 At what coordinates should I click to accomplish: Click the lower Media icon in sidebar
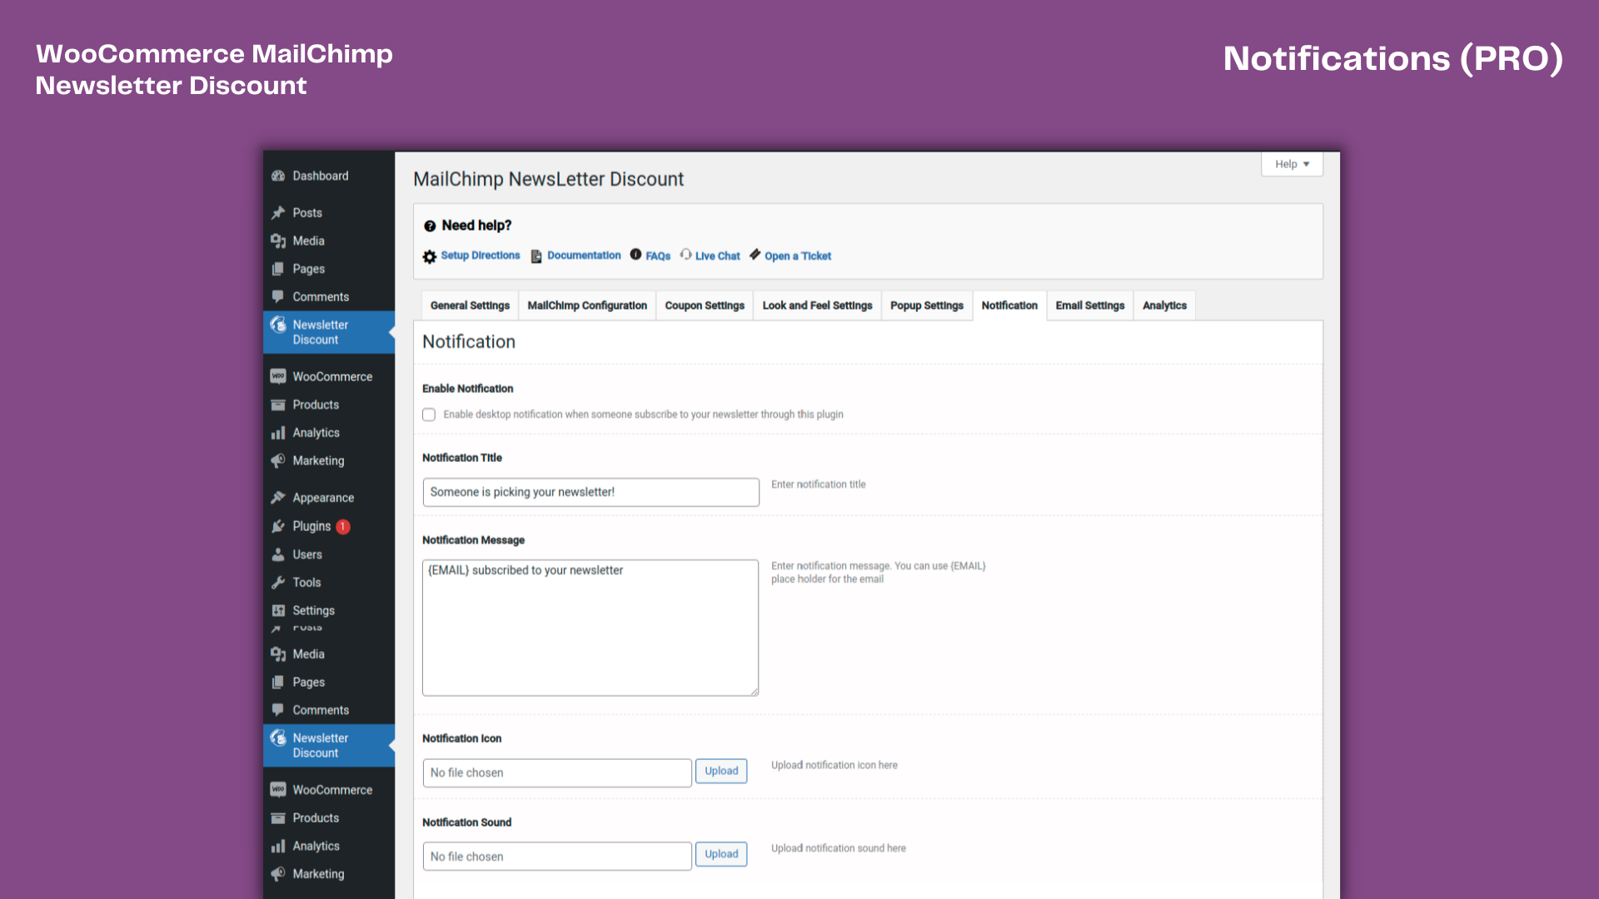click(278, 654)
